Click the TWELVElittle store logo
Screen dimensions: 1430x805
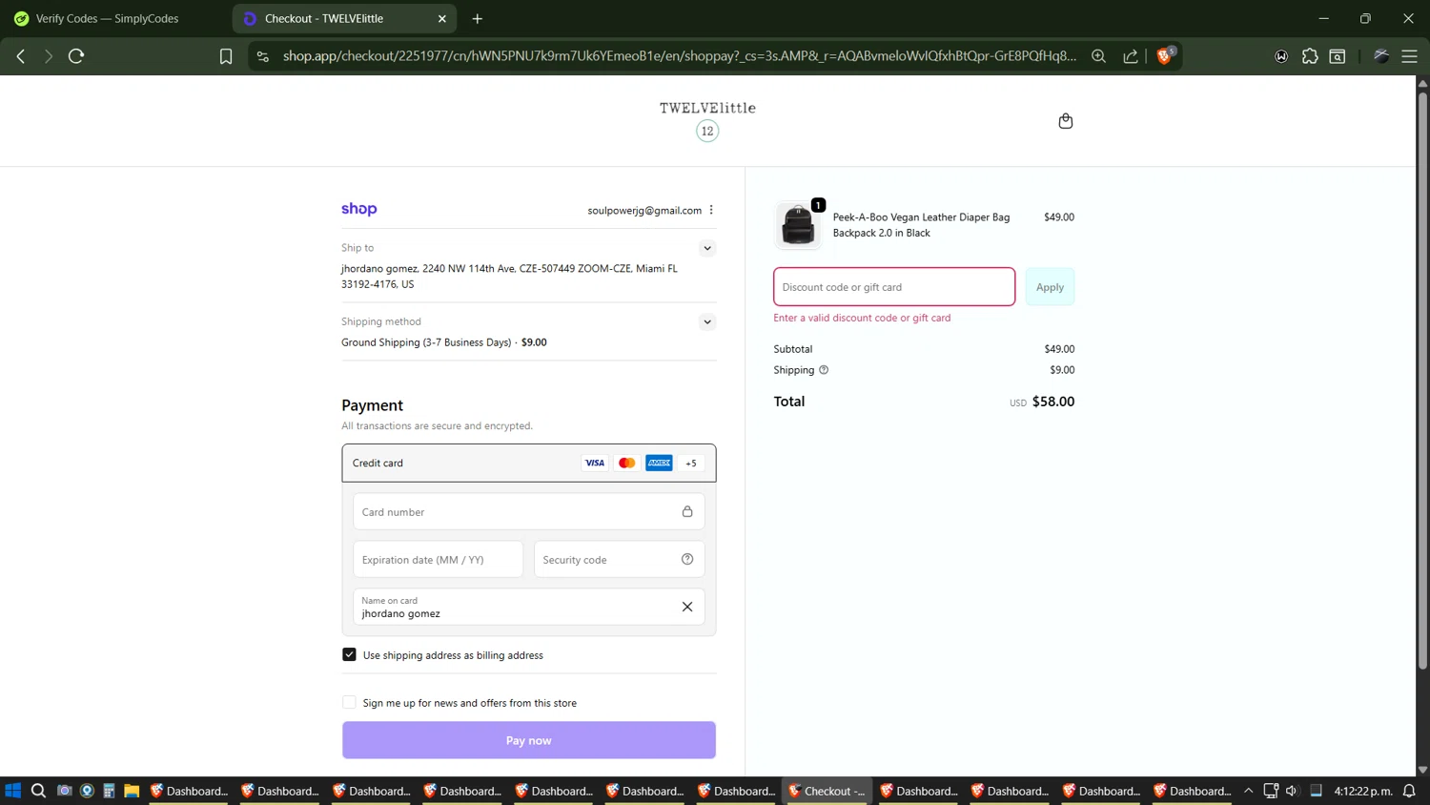(x=707, y=120)
